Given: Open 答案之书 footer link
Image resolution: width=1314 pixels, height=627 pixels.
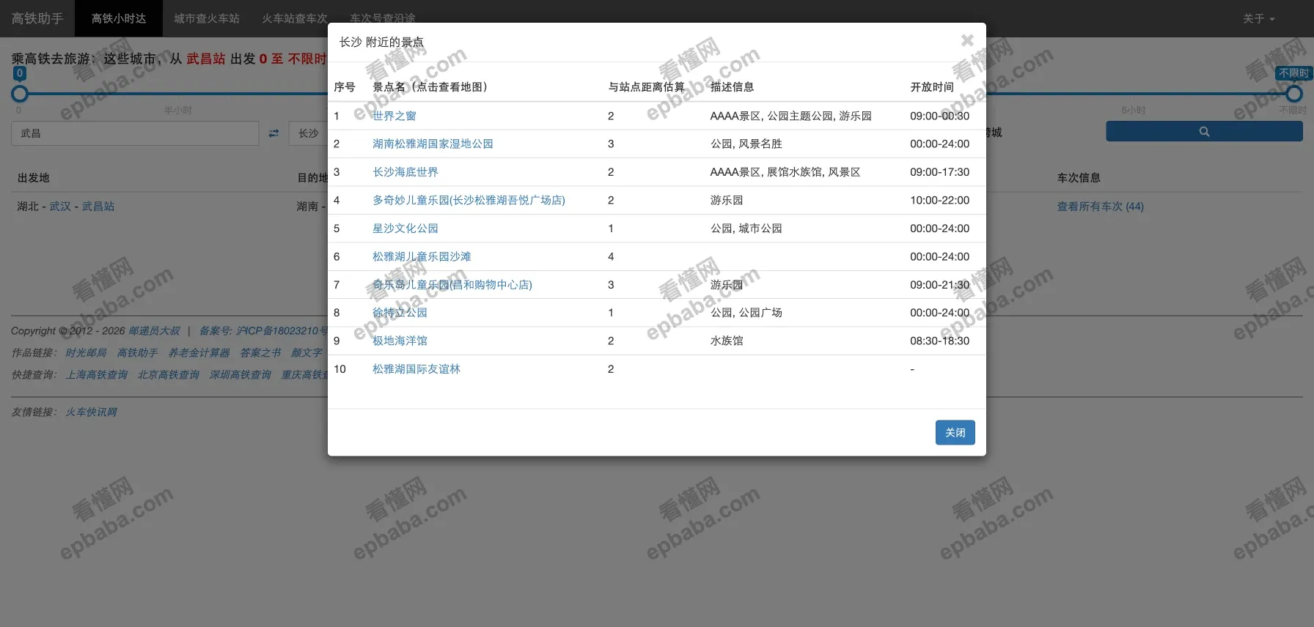Looking at the screenshot, I should [260, 353].
